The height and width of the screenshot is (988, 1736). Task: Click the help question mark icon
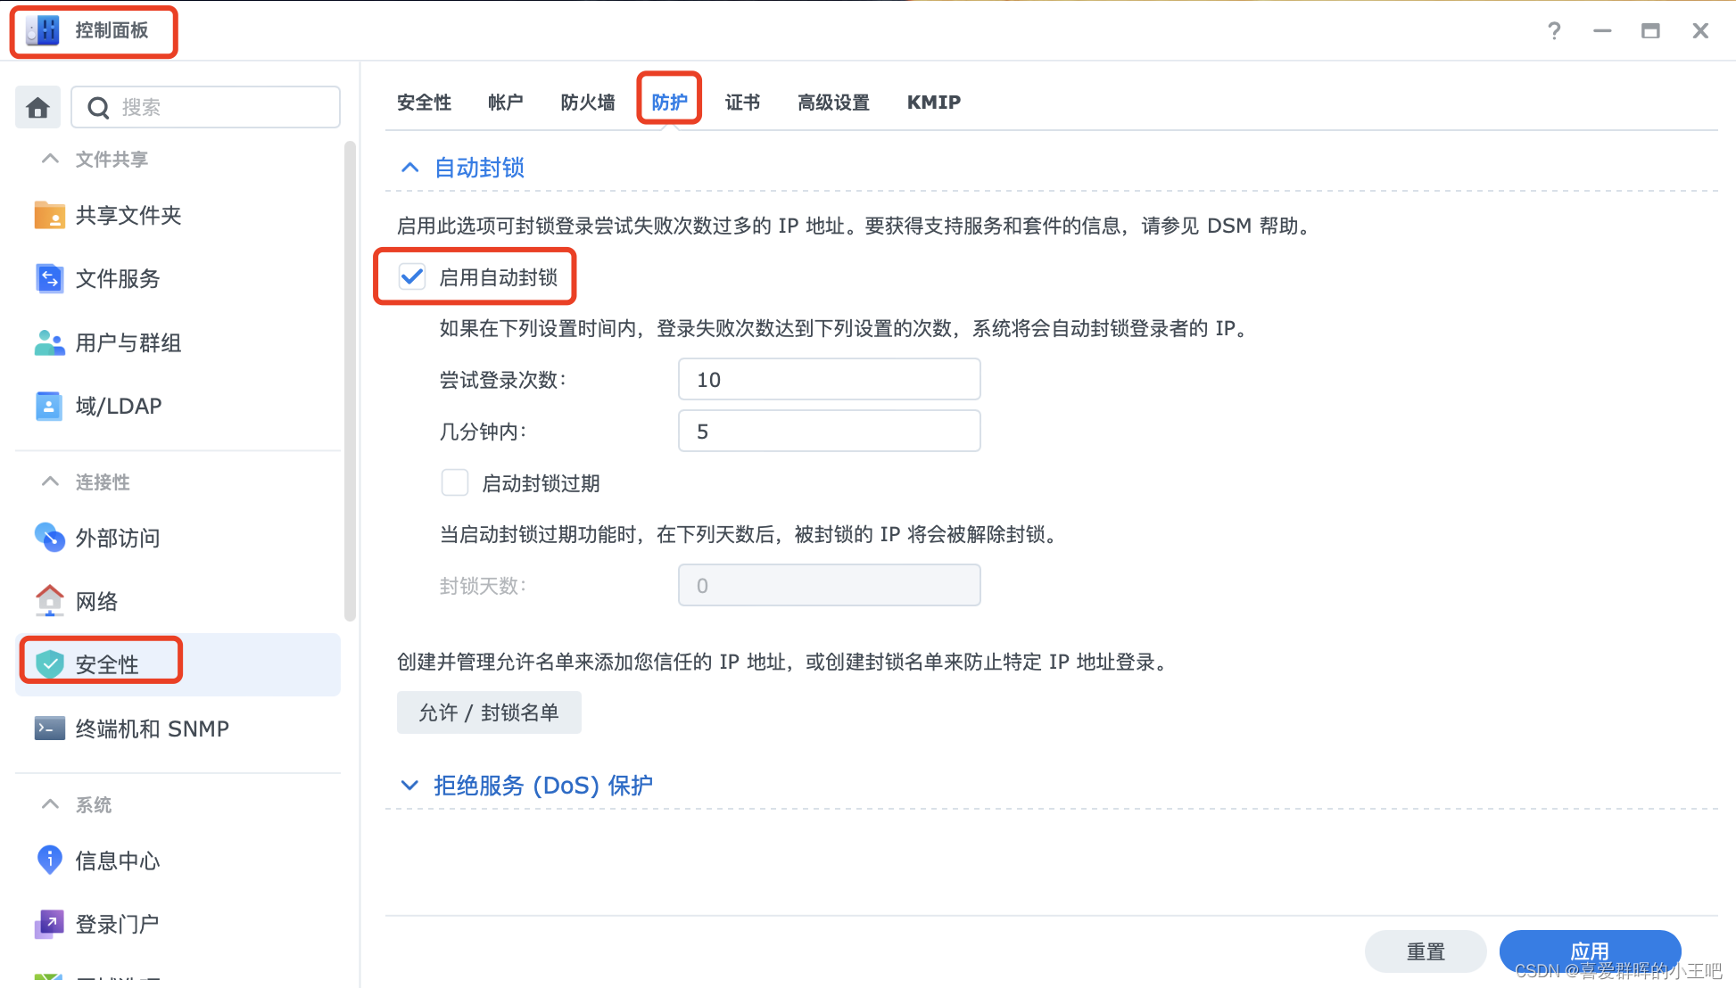pyautogui.click(x=1554, y=31)
